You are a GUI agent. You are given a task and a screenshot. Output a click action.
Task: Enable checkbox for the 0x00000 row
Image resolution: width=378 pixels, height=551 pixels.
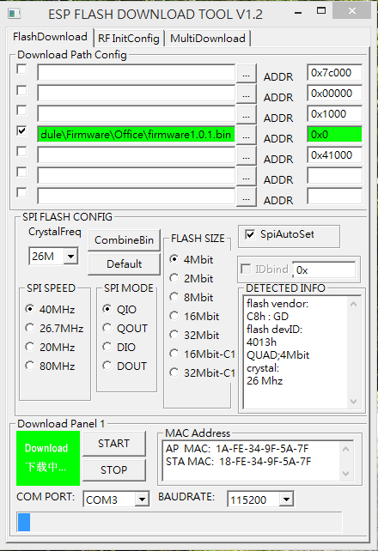point(21,90)
